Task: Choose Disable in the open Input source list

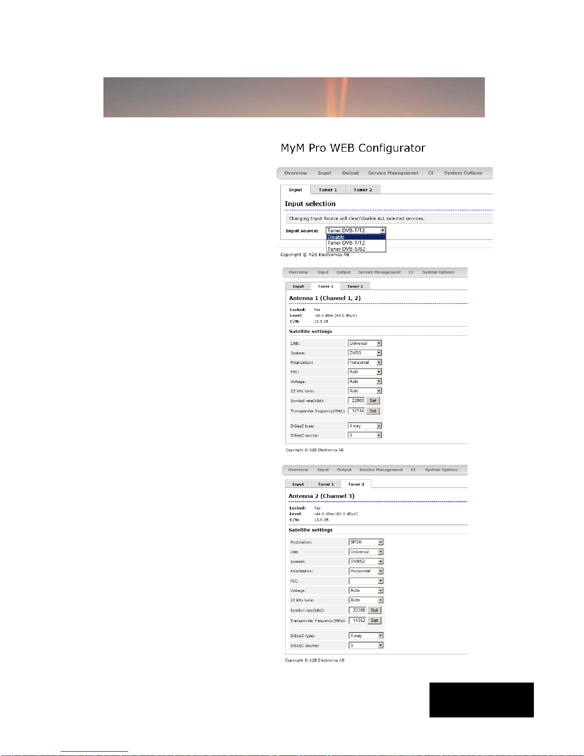Action: (356, 237)
